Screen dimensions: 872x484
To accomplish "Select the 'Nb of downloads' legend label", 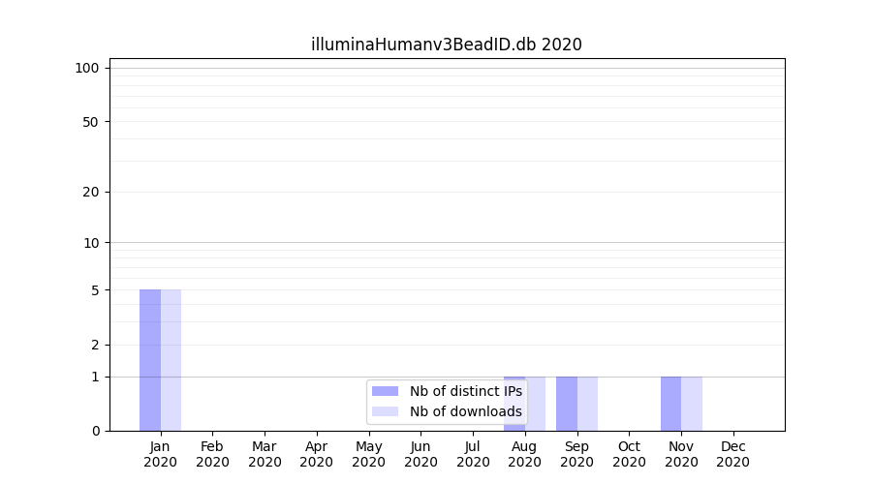I will pyautogui.click(x=465, y=411).
